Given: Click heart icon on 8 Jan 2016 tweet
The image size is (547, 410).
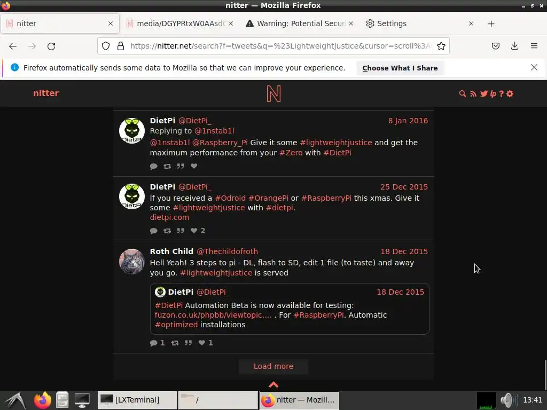Looking at the screenshot, I should click(x=194, y=167).
